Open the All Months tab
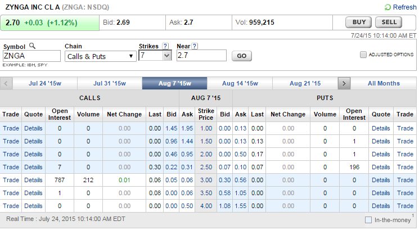Viewport: 419px width, 230px height. (384, 83)
